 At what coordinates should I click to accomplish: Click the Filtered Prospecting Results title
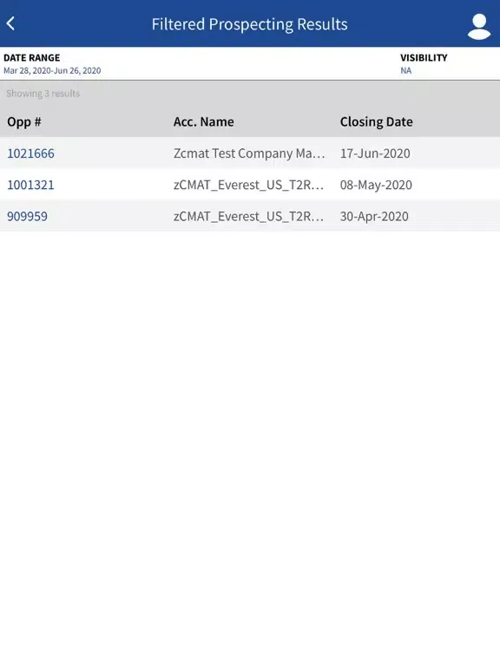250,24
